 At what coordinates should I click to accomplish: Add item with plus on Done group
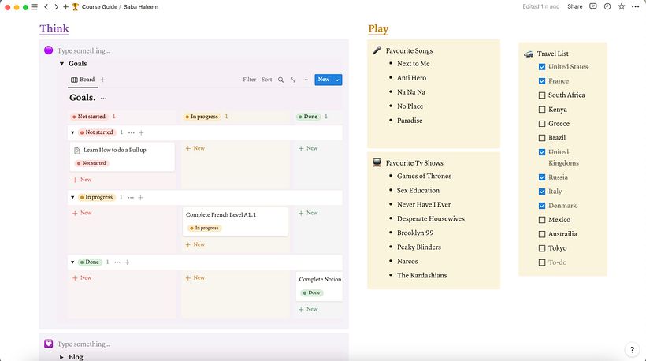point(127,262)
